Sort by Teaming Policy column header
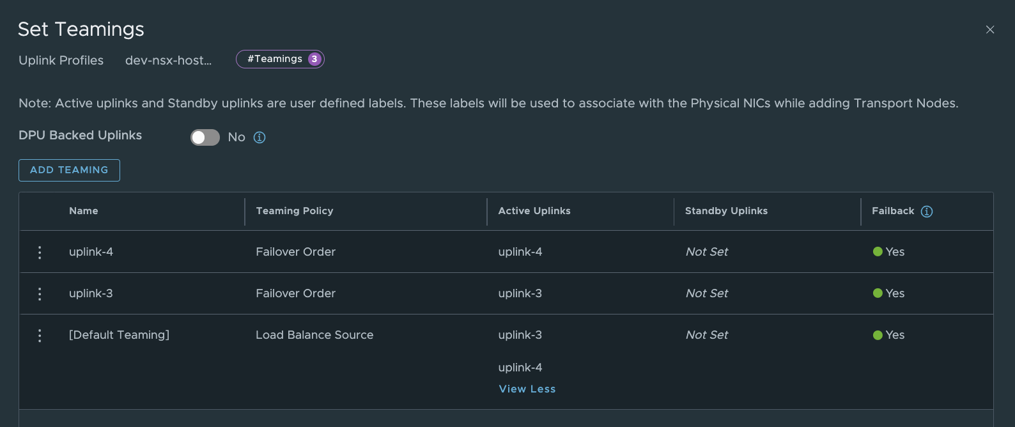This screenshot has height=427, width=1015. (295, 211)
